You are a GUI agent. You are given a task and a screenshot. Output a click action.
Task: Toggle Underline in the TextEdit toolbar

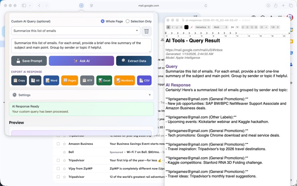[x=177, y=27]
